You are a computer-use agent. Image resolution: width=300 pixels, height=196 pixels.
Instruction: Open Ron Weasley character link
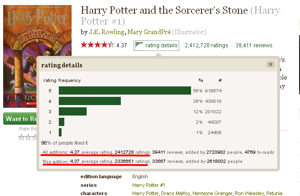click(250, 194)
